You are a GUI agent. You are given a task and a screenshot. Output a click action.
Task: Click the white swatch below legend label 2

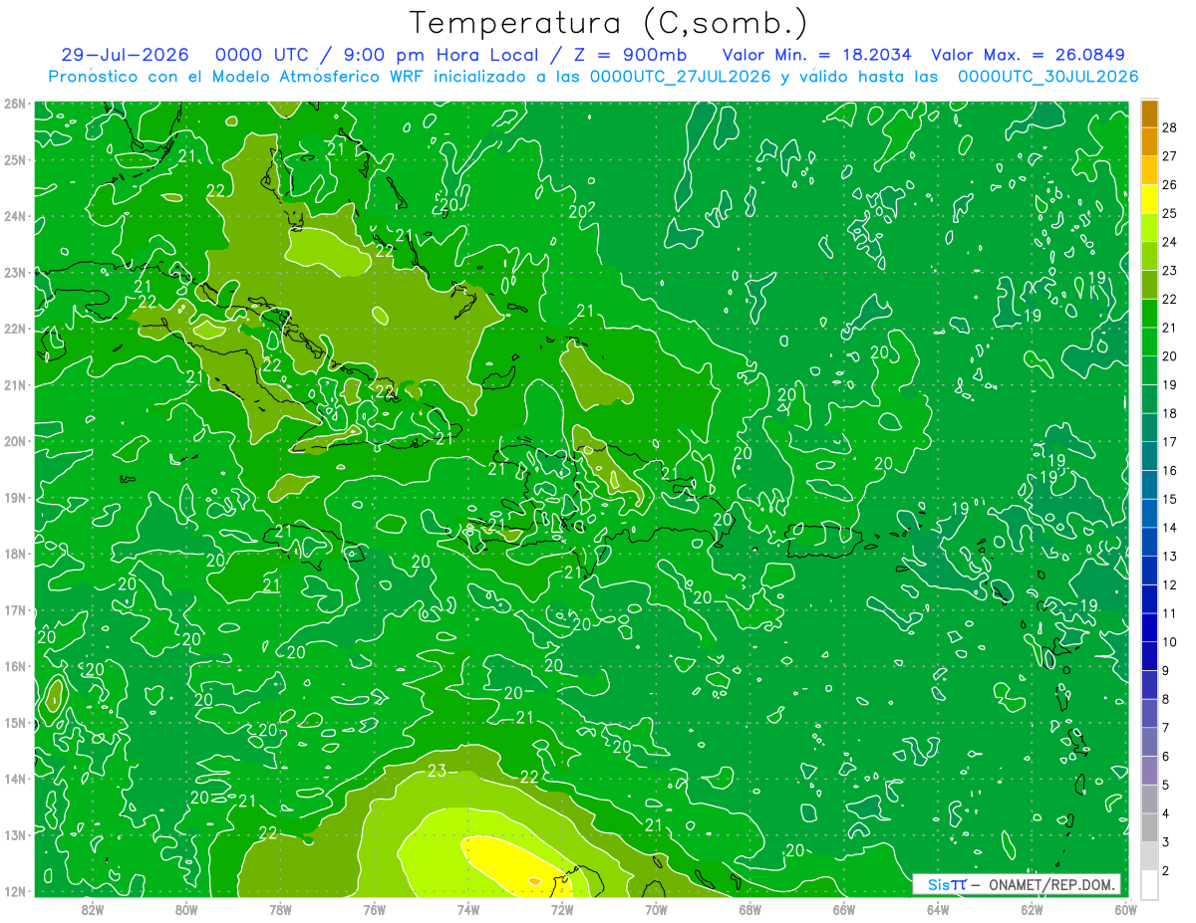click(x=1149, y=884)
